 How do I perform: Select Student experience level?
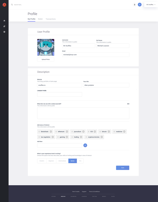[x=42, y=161]
